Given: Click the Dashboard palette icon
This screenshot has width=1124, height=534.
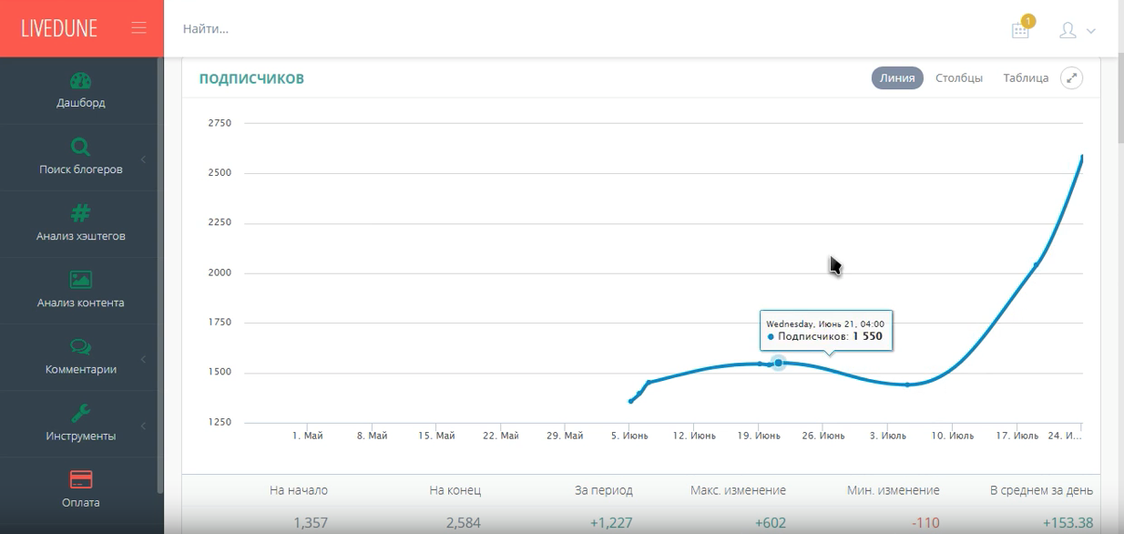Looking at the screenshot, I should click(81, 81).
